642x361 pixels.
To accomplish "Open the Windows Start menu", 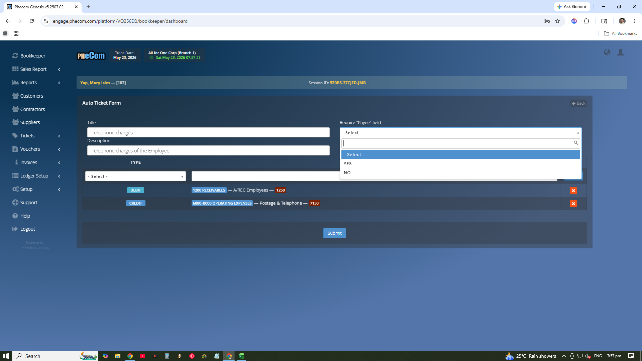I will point(6,356).
